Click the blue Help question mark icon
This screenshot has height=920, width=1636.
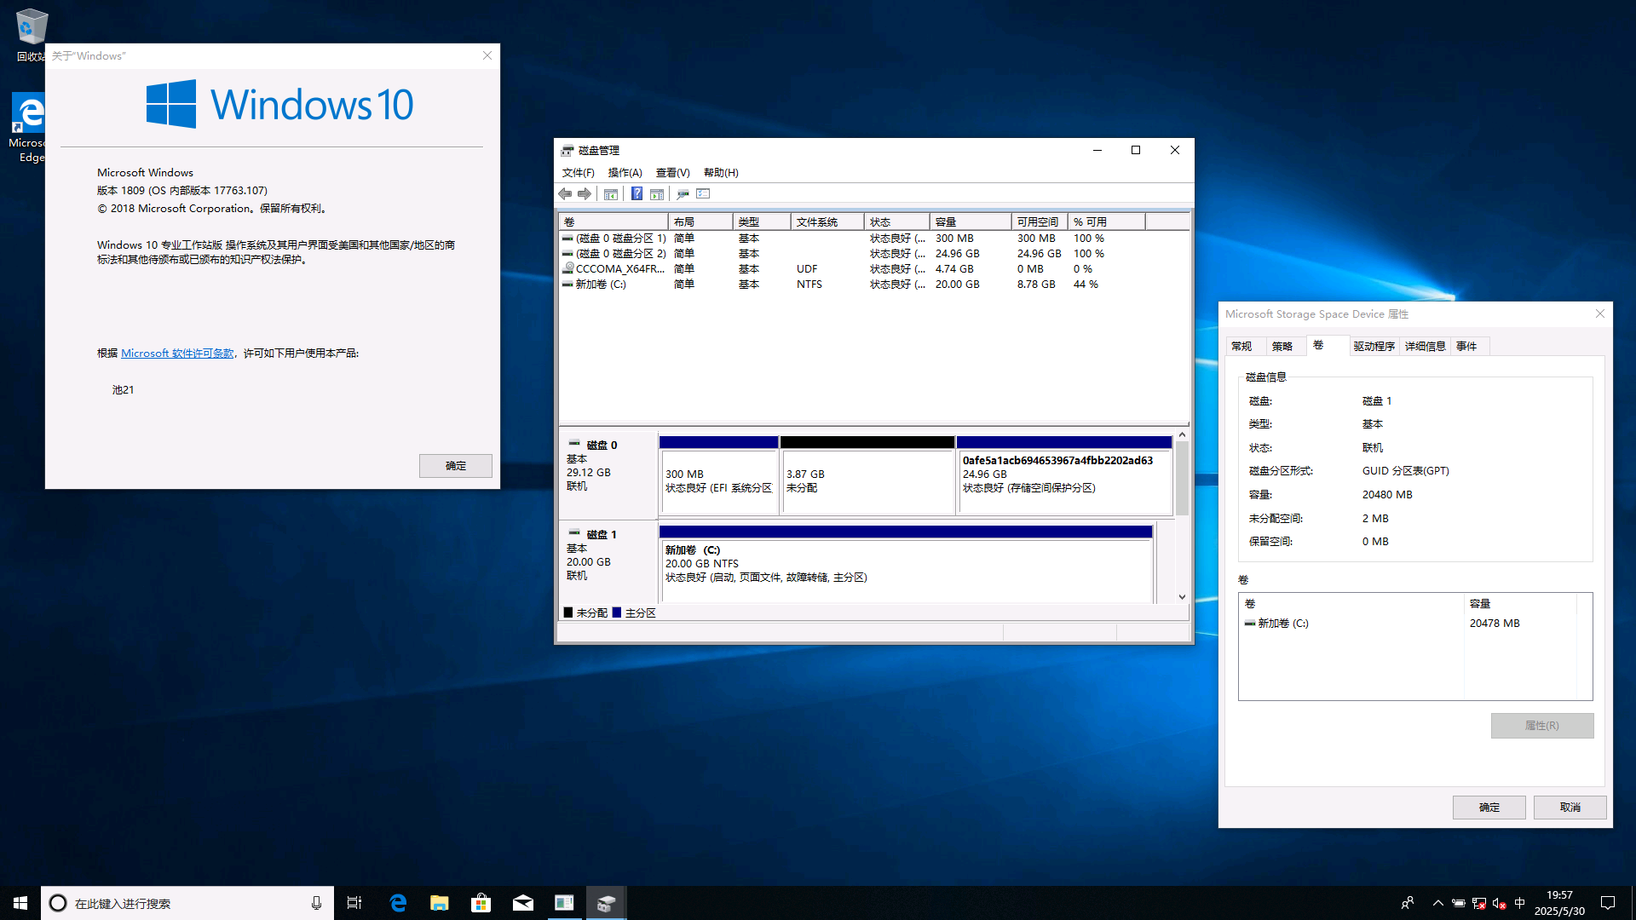[637, 194]
